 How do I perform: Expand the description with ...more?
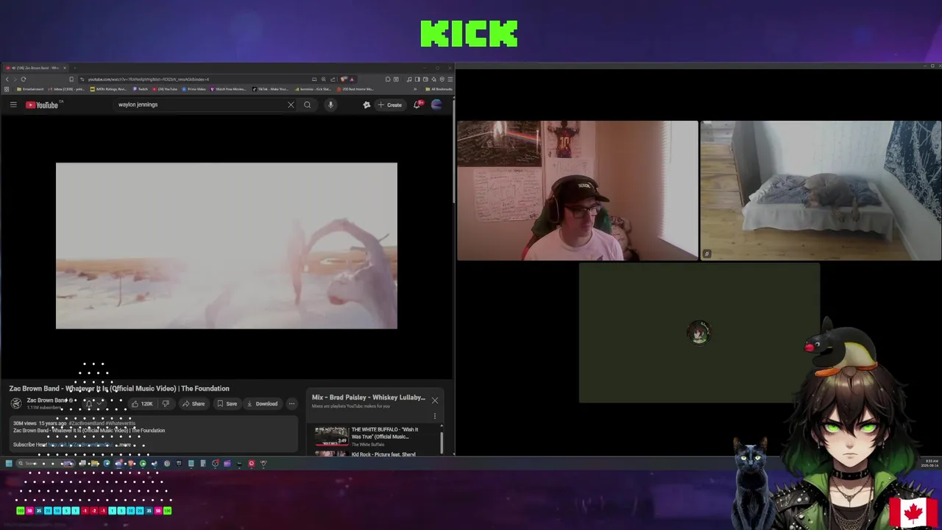click(124, 445)
